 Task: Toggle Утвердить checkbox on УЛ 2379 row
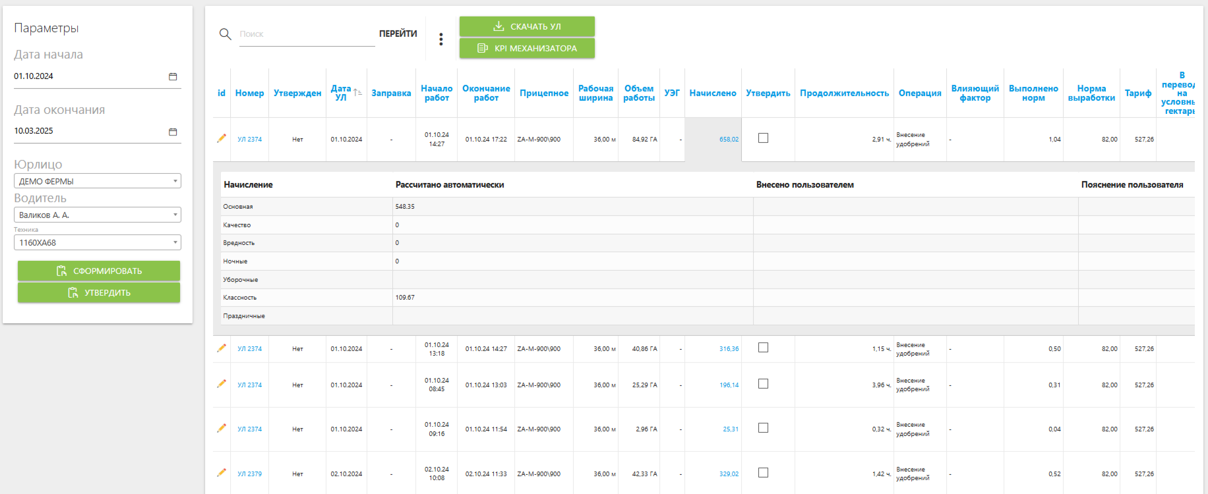coord(763,472)
